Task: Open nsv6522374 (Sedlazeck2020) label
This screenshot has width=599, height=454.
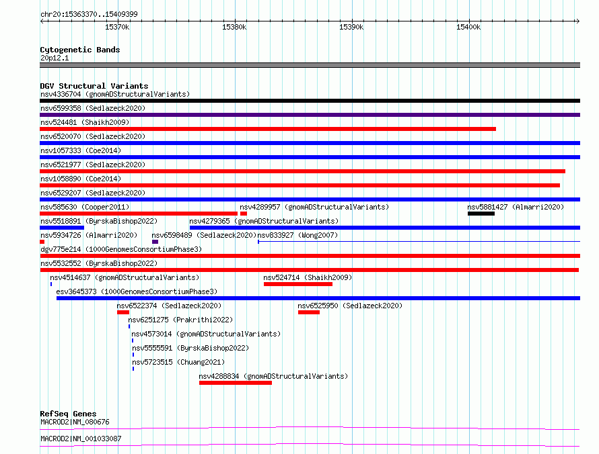Action: pyautogui.click(x=169, y=306)
